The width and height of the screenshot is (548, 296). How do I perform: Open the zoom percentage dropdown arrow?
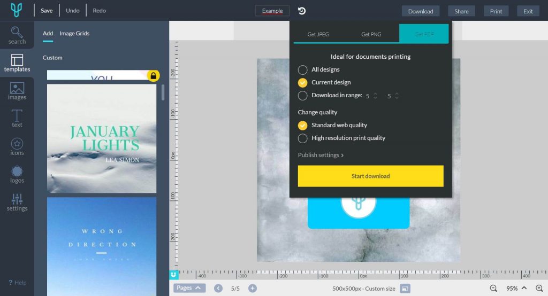tap(524, 288)
